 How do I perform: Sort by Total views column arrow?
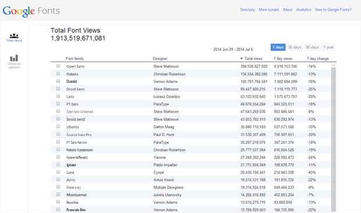242,59
